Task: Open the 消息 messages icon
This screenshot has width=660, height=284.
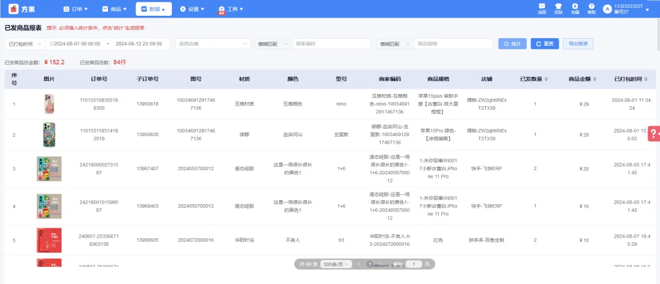Action: [541, 8]
